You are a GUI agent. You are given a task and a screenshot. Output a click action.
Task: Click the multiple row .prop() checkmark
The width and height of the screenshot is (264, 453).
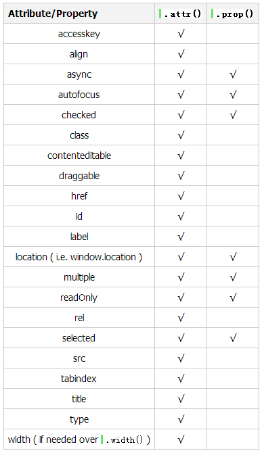point(233,277)
